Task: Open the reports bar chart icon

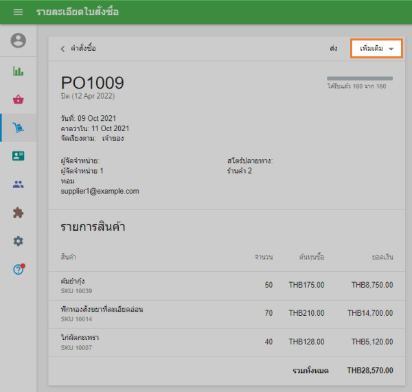Action: point(19,71)
